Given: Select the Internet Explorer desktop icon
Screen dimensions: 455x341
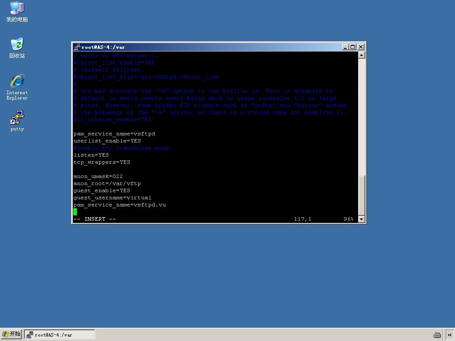Looking at the screenshot, I should [x=17, y=87].
